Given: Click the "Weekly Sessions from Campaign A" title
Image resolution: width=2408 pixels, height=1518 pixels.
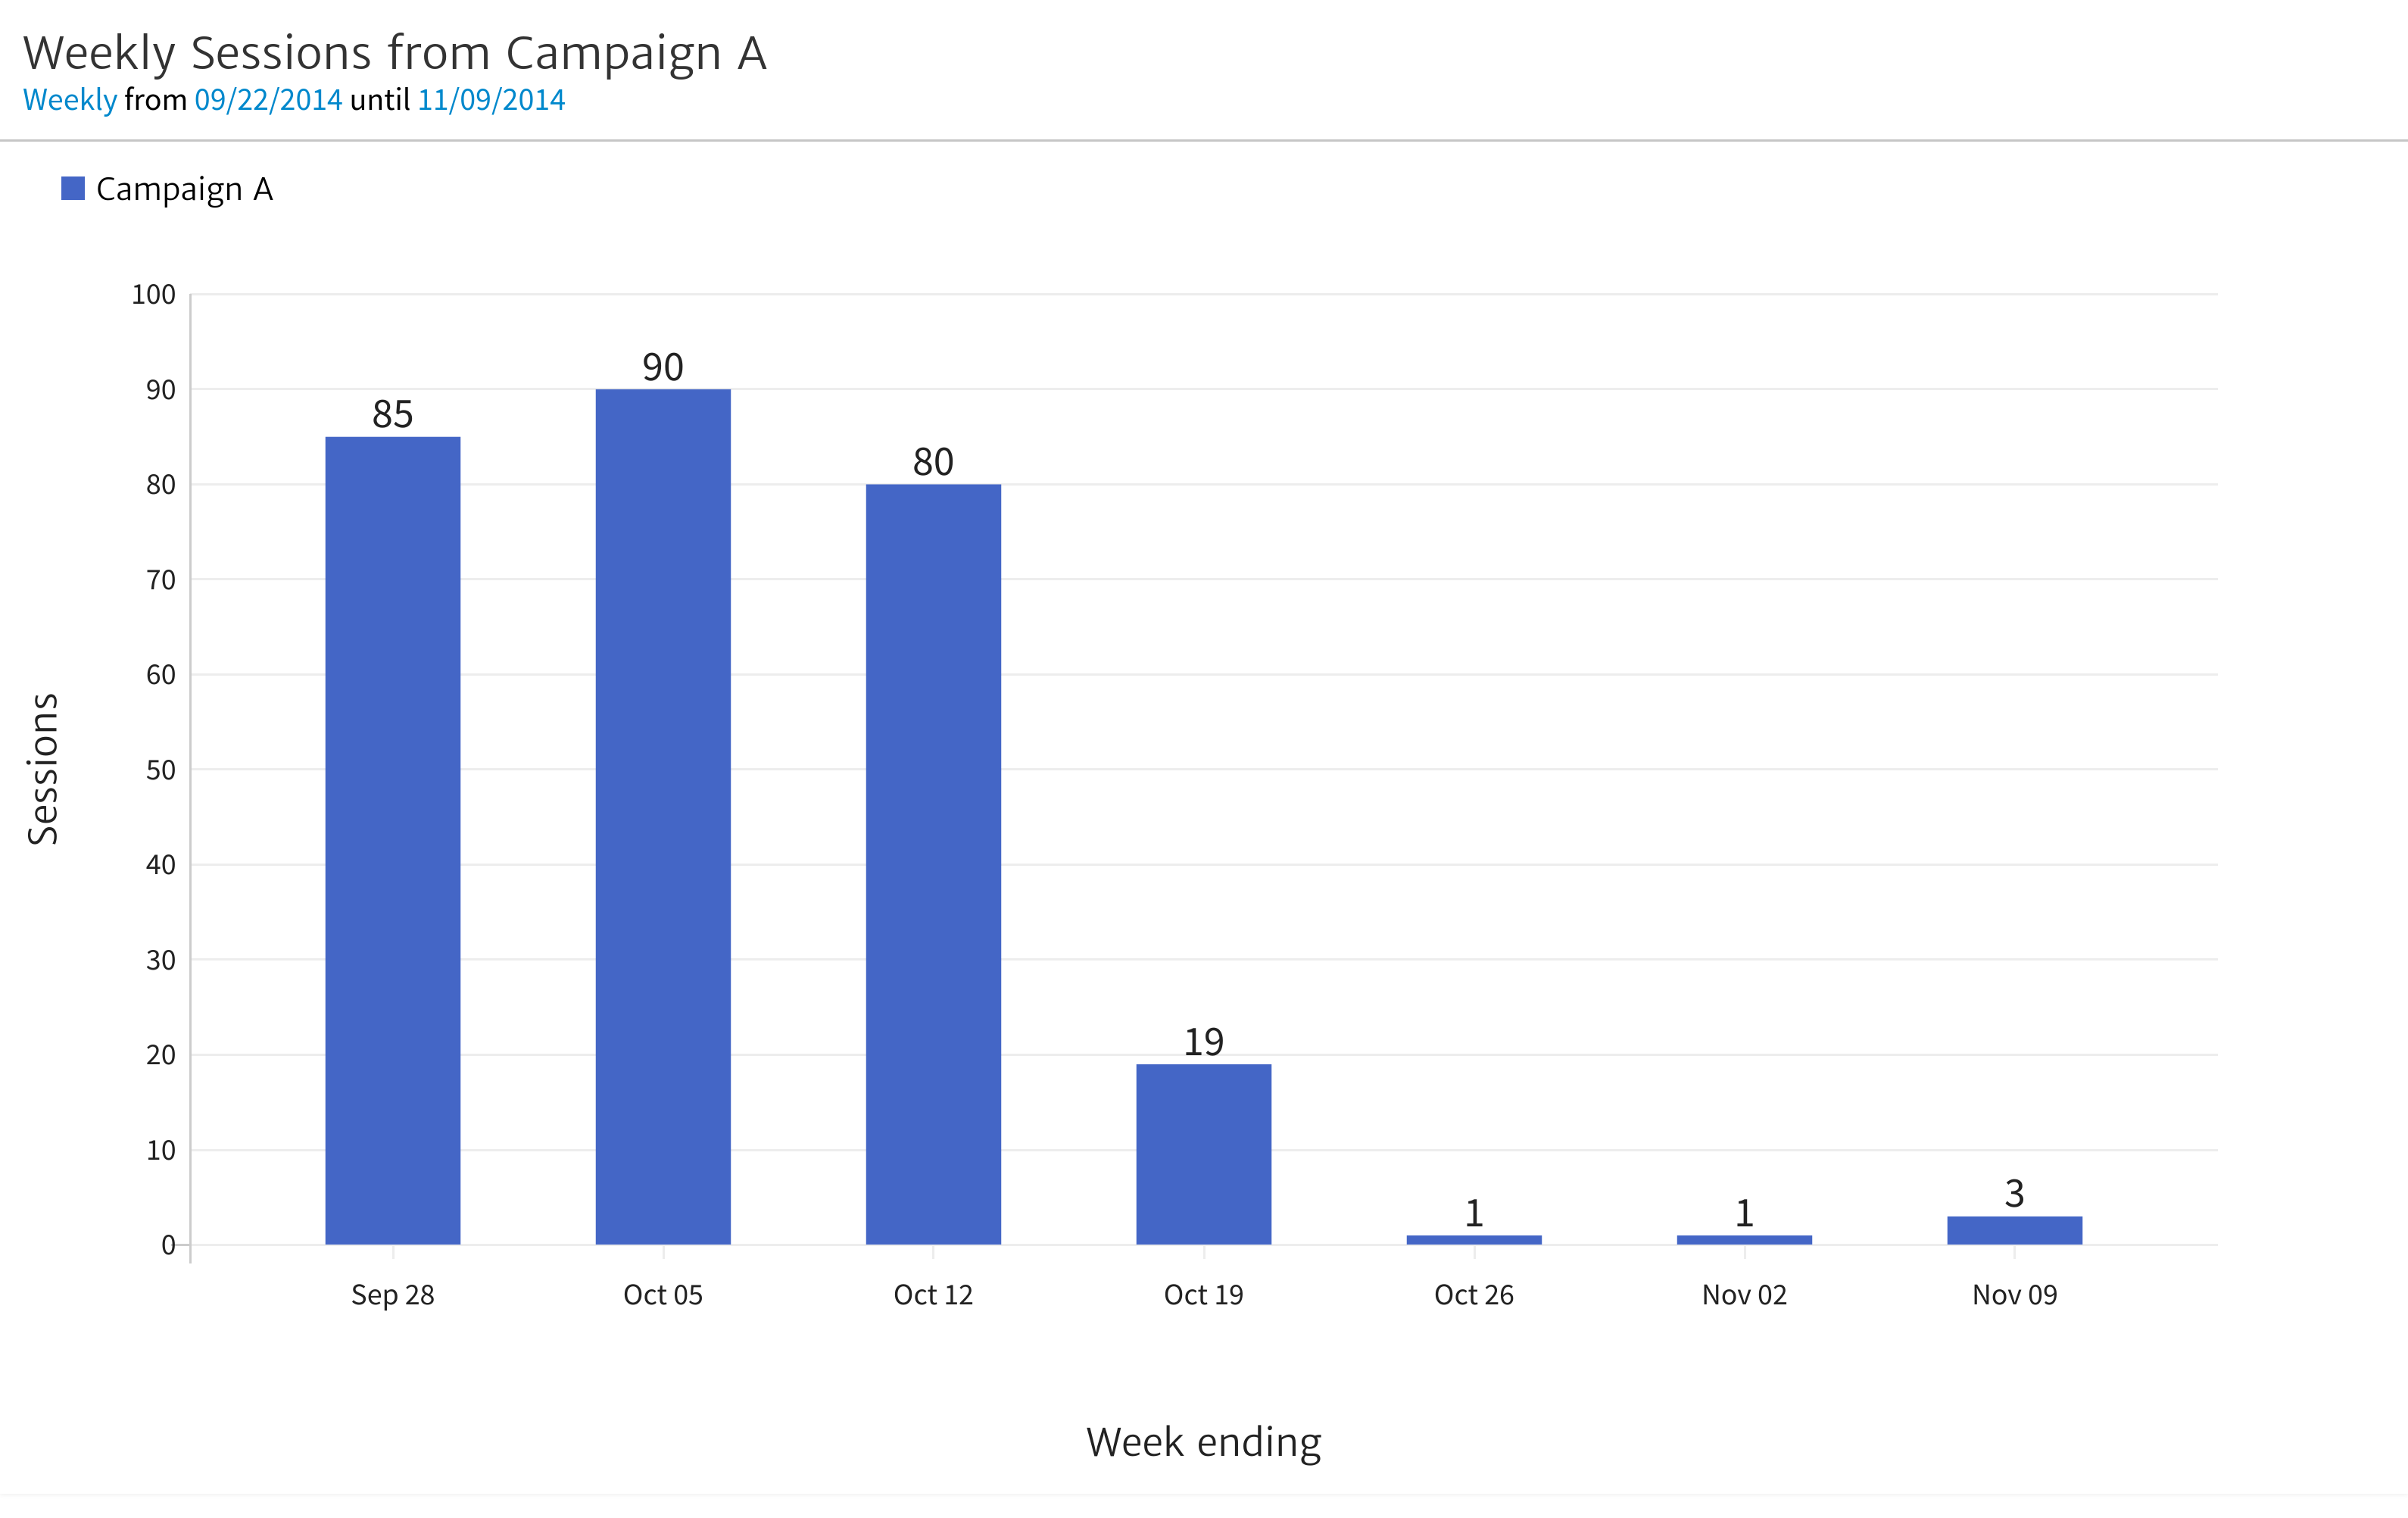Looking at the screenshot, I should point(395,53).
